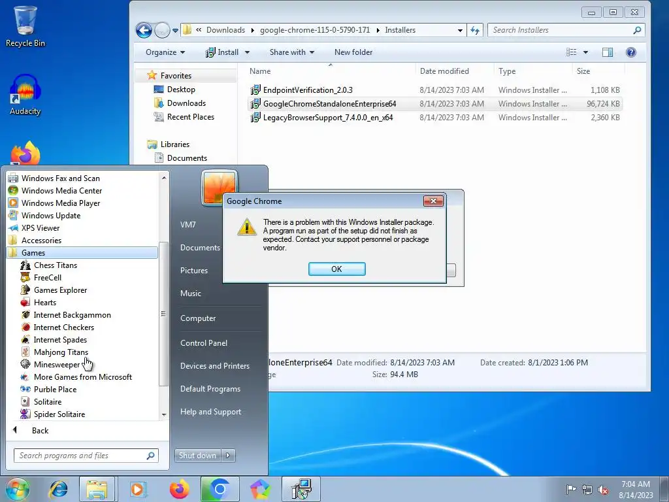Open the Share with dropdown
This screenshot has width=669, height=502.
pos(292,52)
